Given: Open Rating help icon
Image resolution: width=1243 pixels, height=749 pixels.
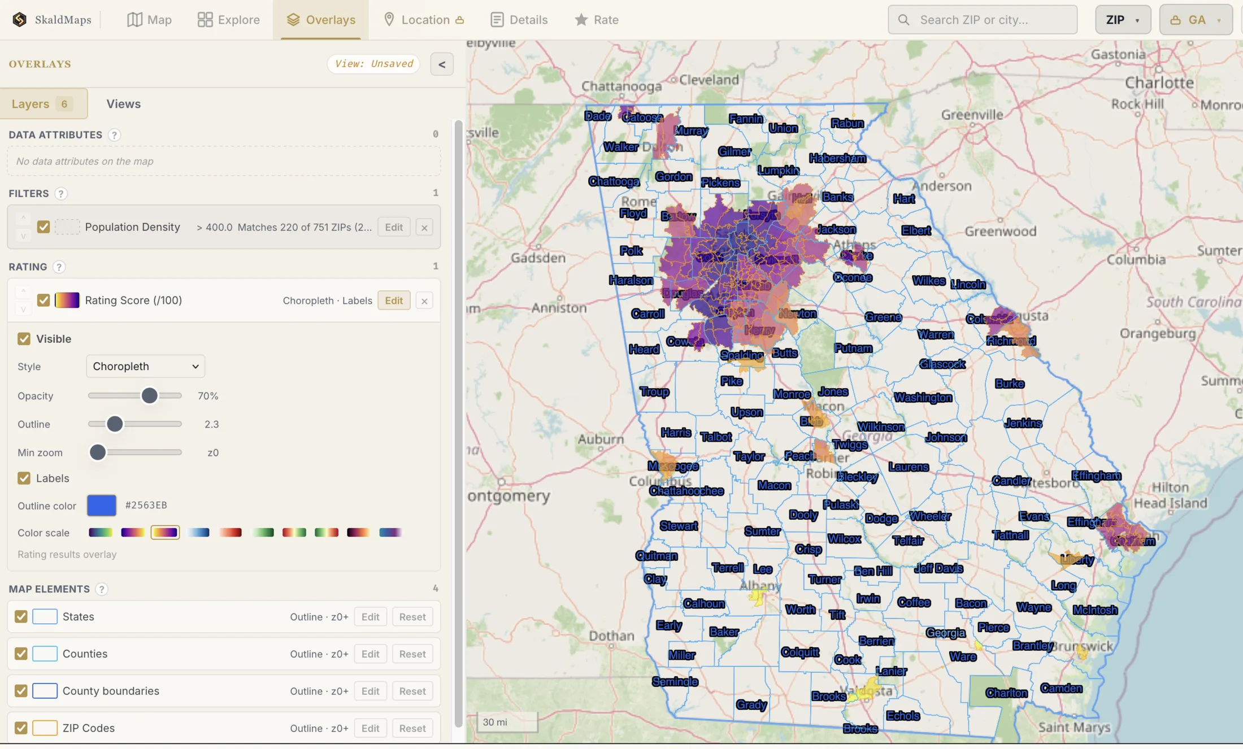Looking at the screenshot, I should [x=59, y=267].
